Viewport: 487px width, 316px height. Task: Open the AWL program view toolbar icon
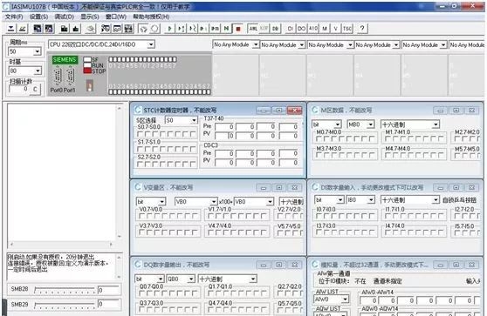[253, 29]
